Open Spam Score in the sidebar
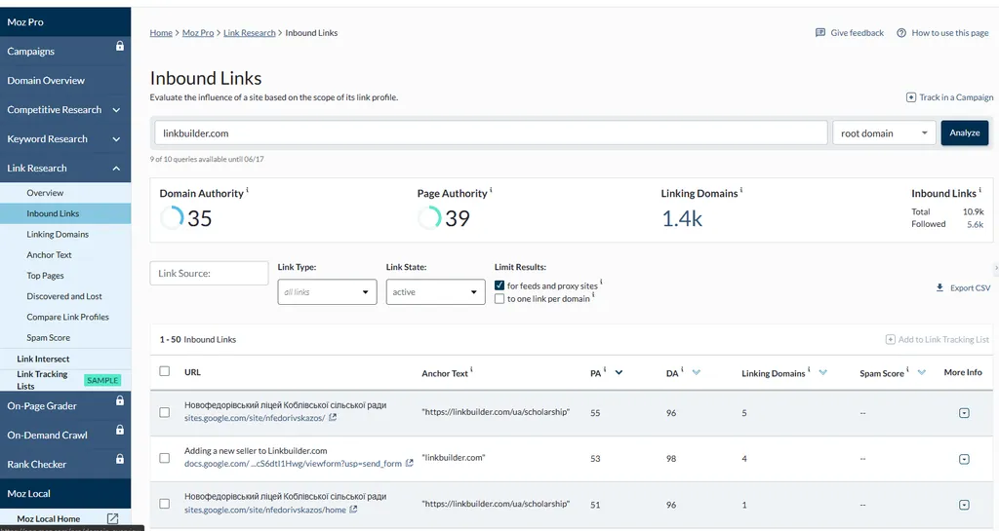The height and width of the screenshot is (531, 999). pyautogui.click(x=49, y=338)
